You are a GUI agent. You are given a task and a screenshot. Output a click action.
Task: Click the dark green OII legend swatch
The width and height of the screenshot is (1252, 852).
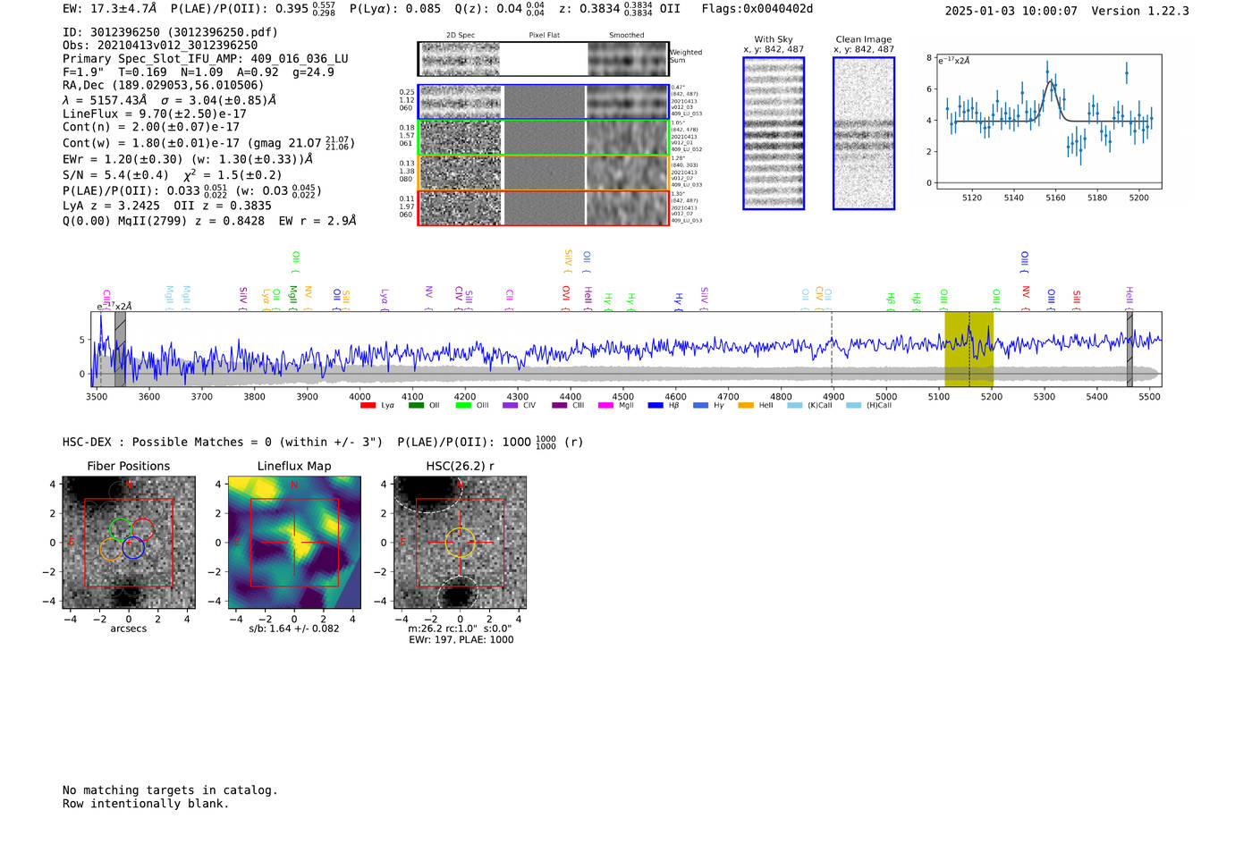tap(416, 406)
